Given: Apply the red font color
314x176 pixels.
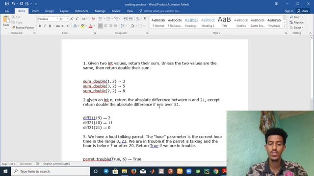Looking at the screenshot, I should (90, 26).
